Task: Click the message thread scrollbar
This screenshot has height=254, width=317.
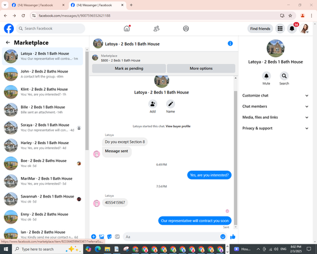Action: point(235,157)
